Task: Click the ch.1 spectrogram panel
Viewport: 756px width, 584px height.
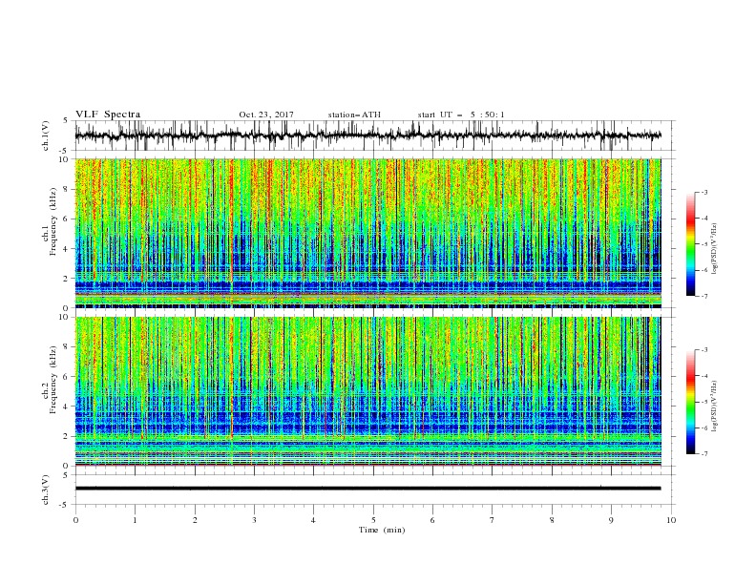Action: pos(367,233)
